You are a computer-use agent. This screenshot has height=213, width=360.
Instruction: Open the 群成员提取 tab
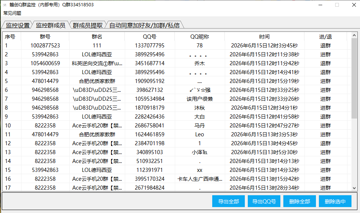88,25
